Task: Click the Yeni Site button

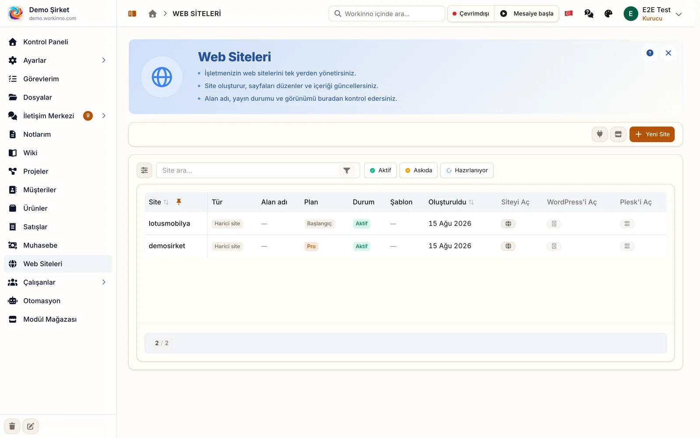Action: [652, 134]
